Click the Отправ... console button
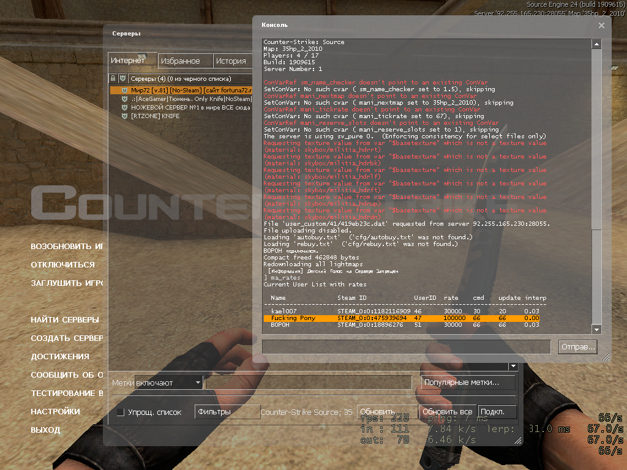Screen dimensions: 627x470 click(578, 347)
